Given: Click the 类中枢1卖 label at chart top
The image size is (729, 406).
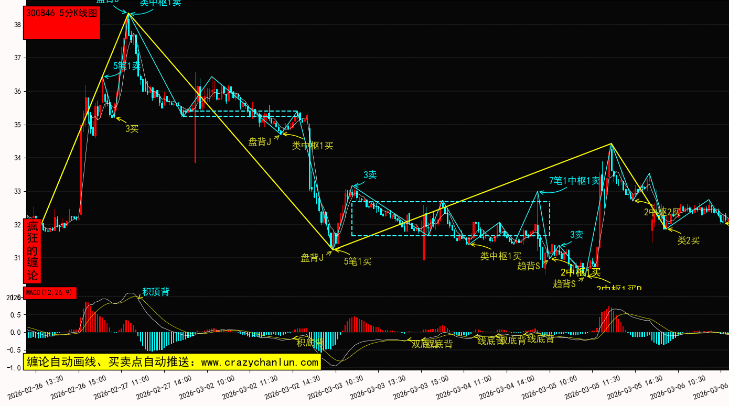Looking at the screenshot, I should coord(160,3).
